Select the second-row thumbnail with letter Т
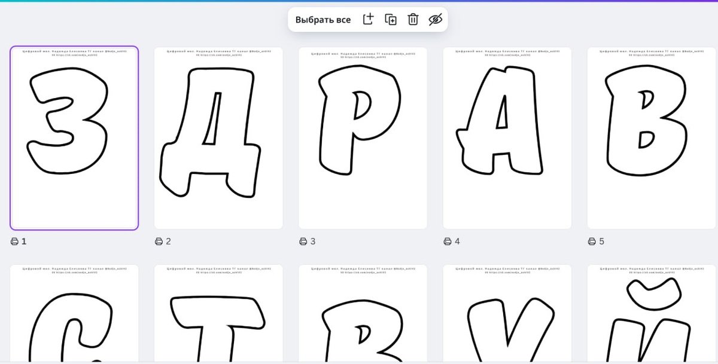The height and width of the screenshot is (364, 718). (218, 313)
